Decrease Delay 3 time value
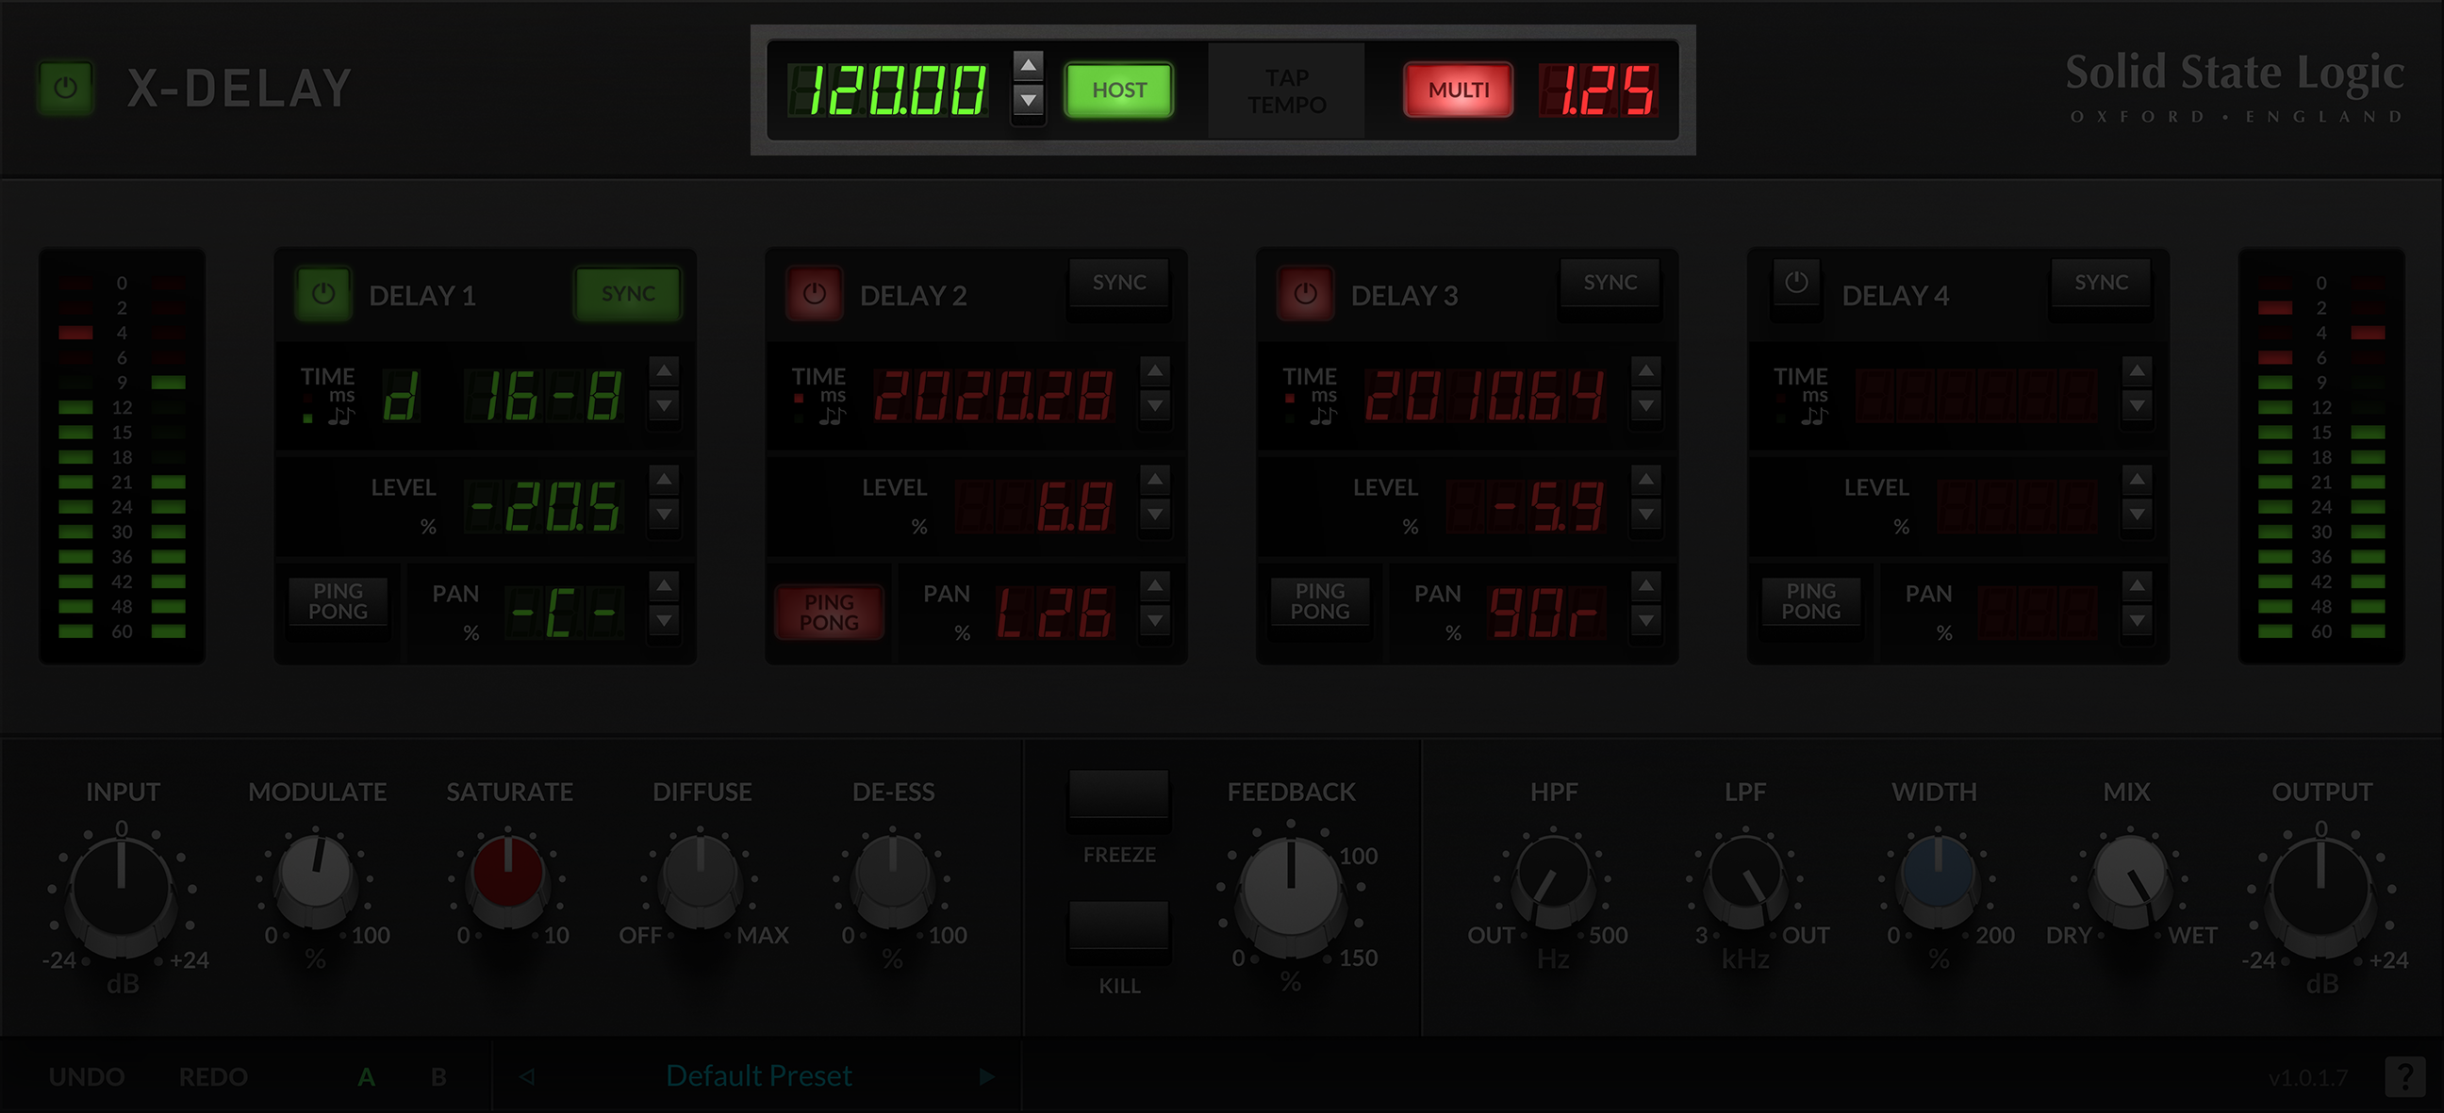Image resolution: width=2444 pixels, height=1113 pixels. coord(1646,406)
